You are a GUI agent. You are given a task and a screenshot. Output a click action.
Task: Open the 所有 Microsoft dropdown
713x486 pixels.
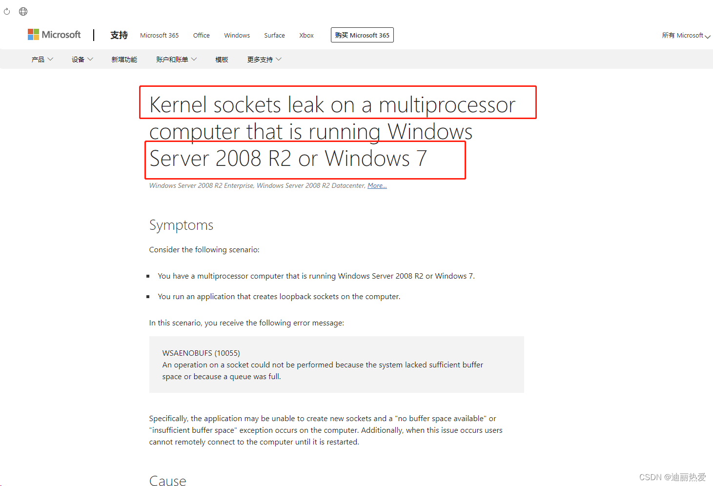685,35
